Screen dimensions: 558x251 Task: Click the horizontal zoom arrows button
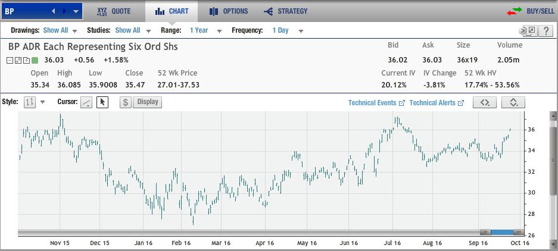coord(484,102)
